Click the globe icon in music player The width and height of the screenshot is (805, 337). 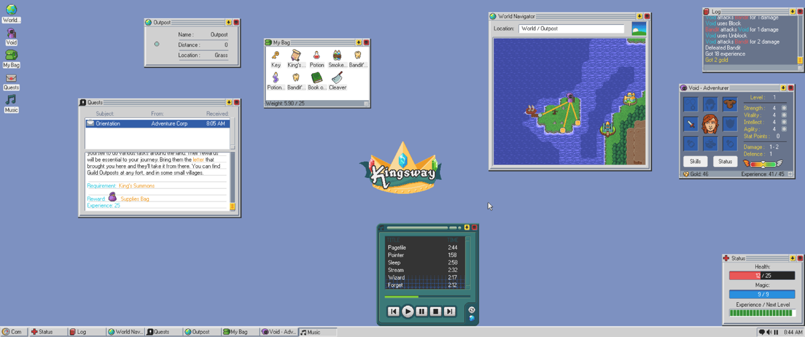pos(472,318)
